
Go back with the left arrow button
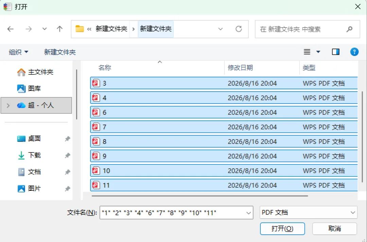(x=11, y=29)
